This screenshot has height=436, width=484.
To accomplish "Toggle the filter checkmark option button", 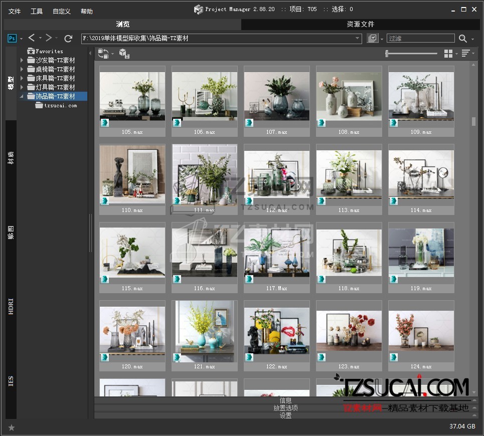I will pyautogui.click(x=372, y=39).
